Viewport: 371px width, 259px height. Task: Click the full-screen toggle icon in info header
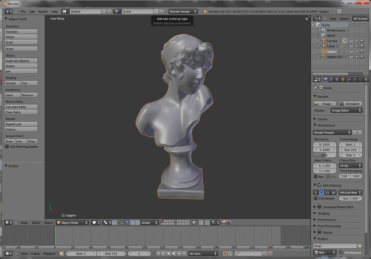(339, 11)
